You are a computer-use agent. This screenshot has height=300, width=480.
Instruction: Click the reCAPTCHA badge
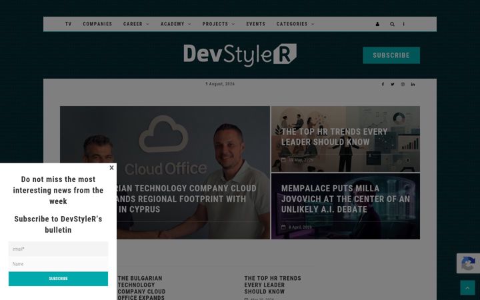click(x=469, y=263)
